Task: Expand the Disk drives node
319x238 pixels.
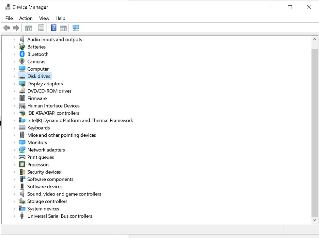Action: (14, 76)
